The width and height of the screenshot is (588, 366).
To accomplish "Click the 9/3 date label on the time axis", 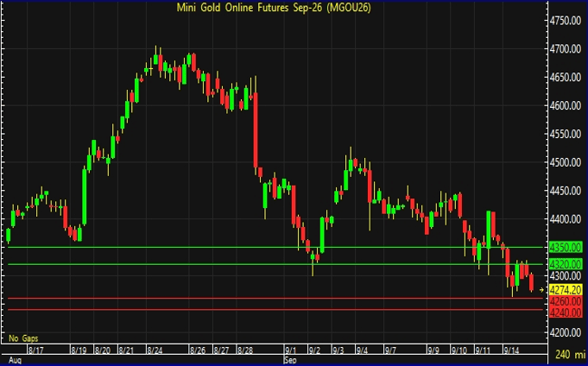I will (x=338, y=350).
